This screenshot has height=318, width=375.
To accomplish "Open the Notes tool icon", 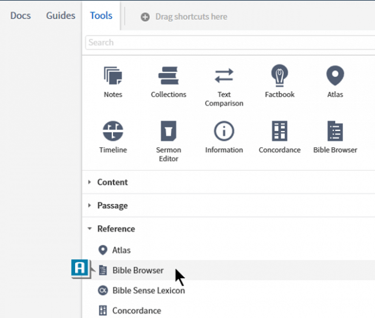I will [112, 77].
